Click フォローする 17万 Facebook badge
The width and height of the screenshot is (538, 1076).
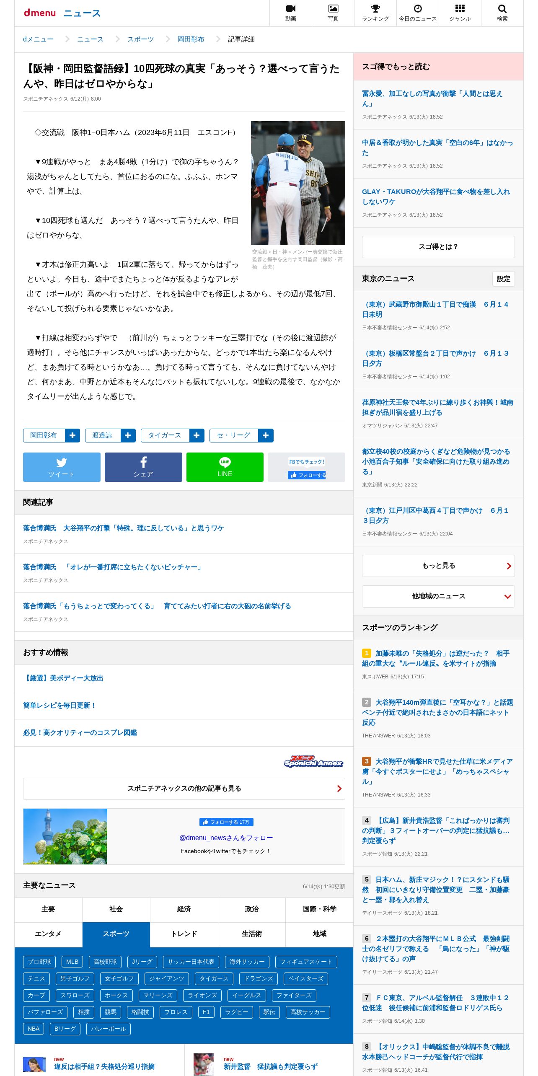point(226,822)
